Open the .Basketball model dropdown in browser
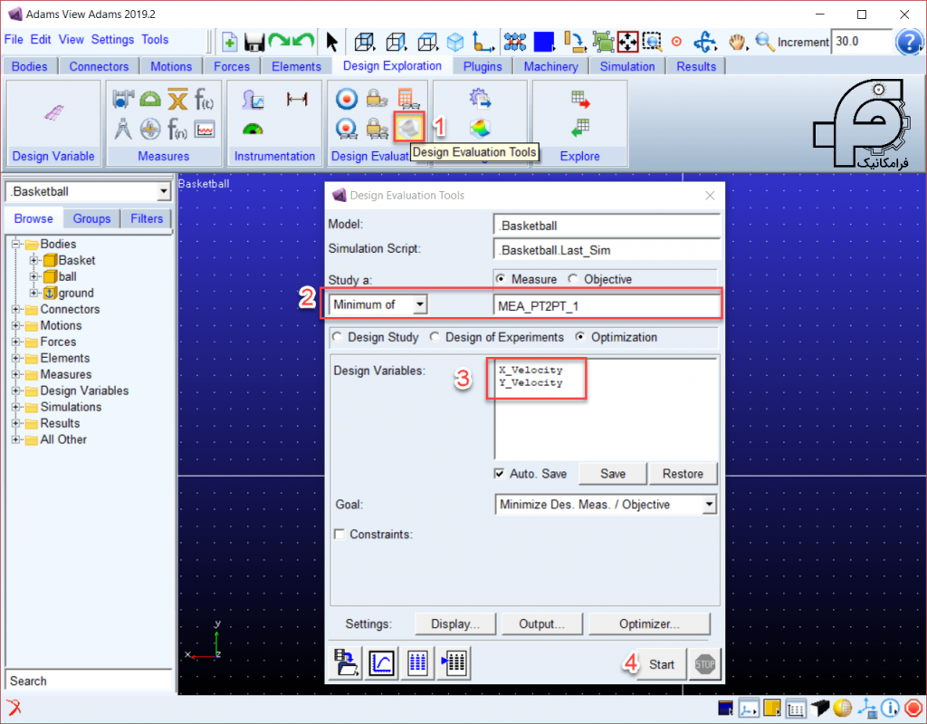The width and height of the screenshot is (927, 724). coord(163,192)
